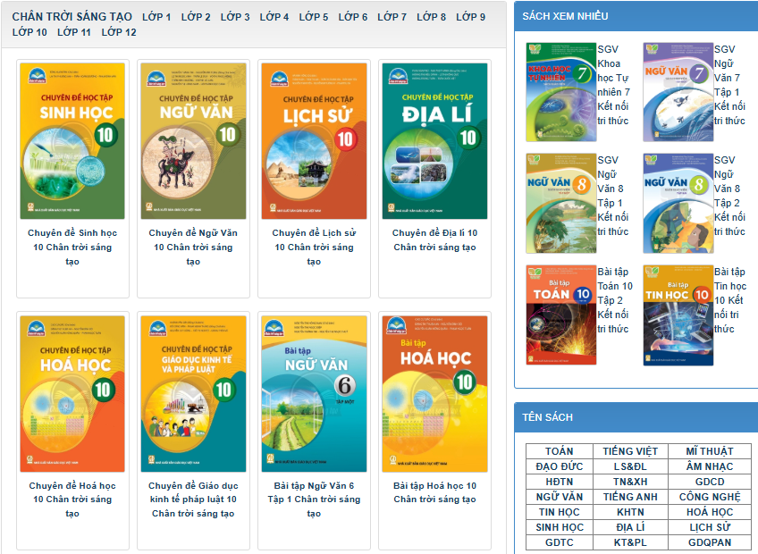Click Chuyên đề Giáo dục kinh tế pháp luật title

[x=193, y=499]
